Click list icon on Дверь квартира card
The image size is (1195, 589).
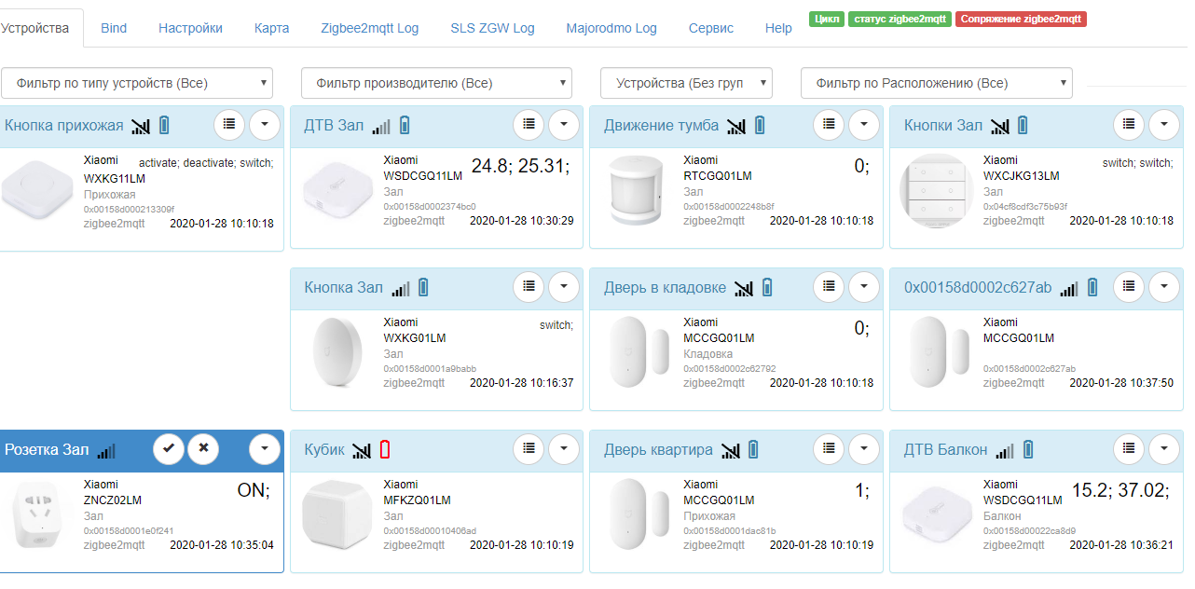(x=830, y=448)
